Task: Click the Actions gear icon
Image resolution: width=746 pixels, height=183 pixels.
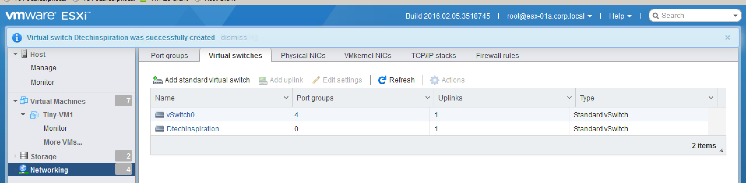Action: (x=434, y=80)
